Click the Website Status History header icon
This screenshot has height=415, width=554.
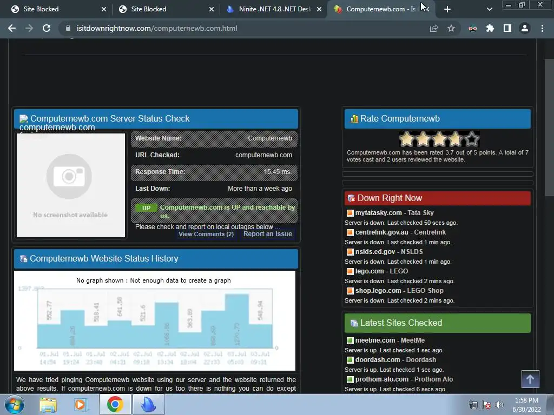[x=23, y=259]
